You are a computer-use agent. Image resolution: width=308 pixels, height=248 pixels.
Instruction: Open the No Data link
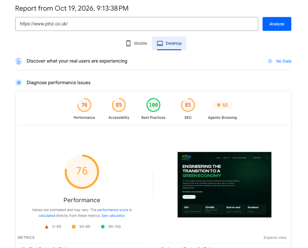(x=283, y=61)
